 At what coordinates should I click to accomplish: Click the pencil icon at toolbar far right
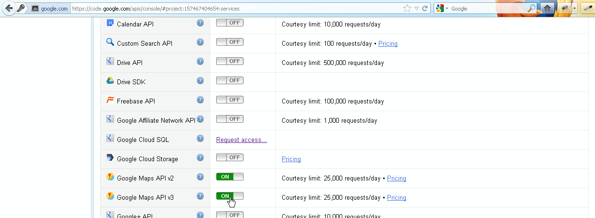(x=587, y=8)
